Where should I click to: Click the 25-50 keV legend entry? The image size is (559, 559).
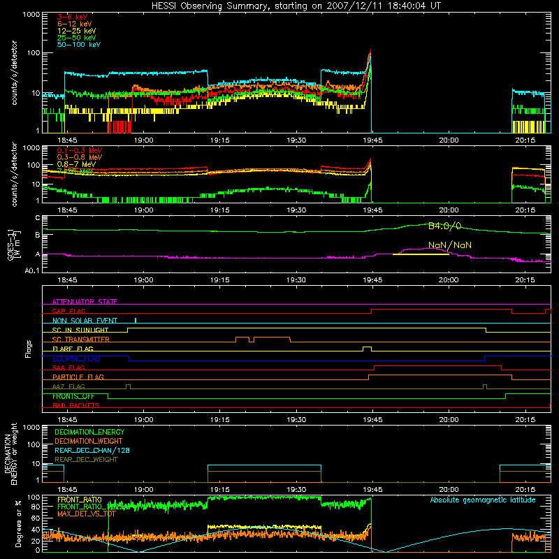click(x=77, y=38)
